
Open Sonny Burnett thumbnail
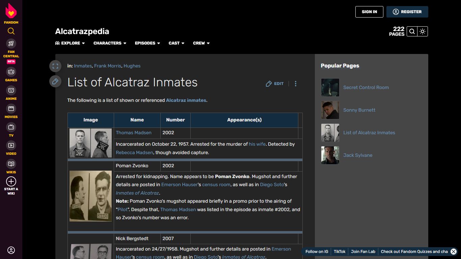(330, 110)
